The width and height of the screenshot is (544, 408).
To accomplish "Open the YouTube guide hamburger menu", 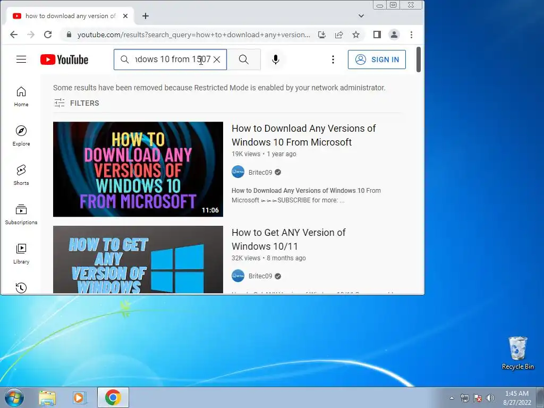I will [21, 59].
